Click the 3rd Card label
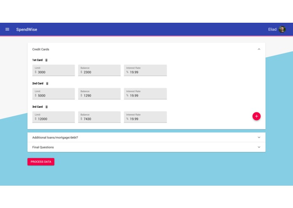Screen dimensions: 293x208 click(x=38, y=107)
